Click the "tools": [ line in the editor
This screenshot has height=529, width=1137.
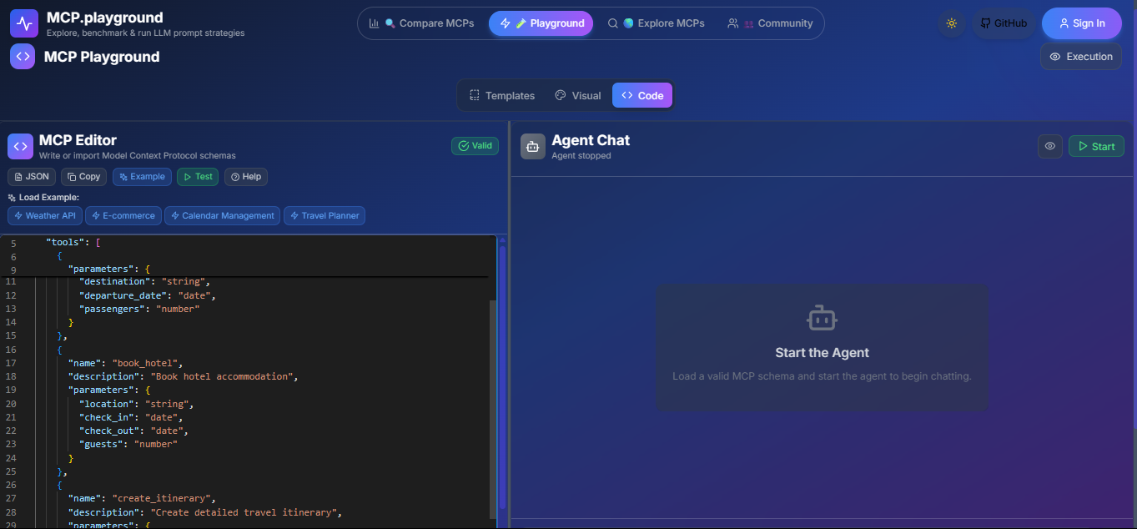point(73,242)
